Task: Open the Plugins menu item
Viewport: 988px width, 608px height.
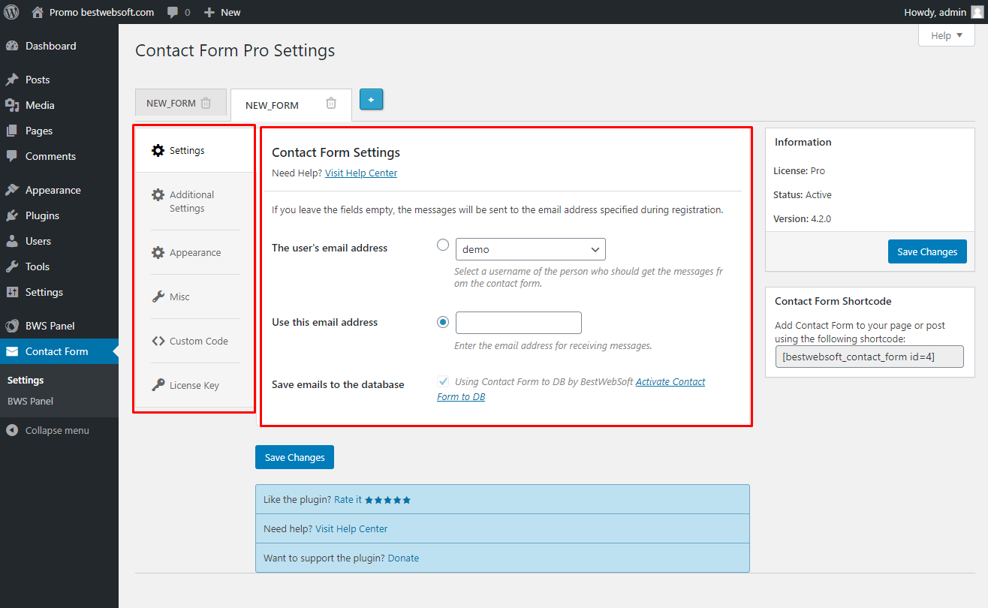Action: coord(59,215)
